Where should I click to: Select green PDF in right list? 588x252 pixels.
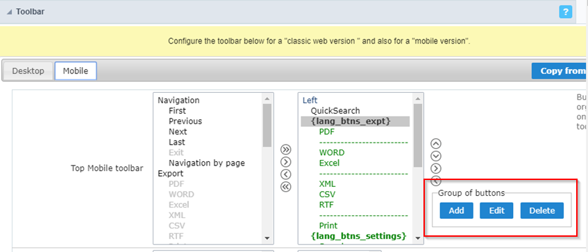326,132
